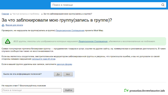Open the данную форму link
Image resolution: width=168 pixels, height=95 pixels.
click(64, 64)
